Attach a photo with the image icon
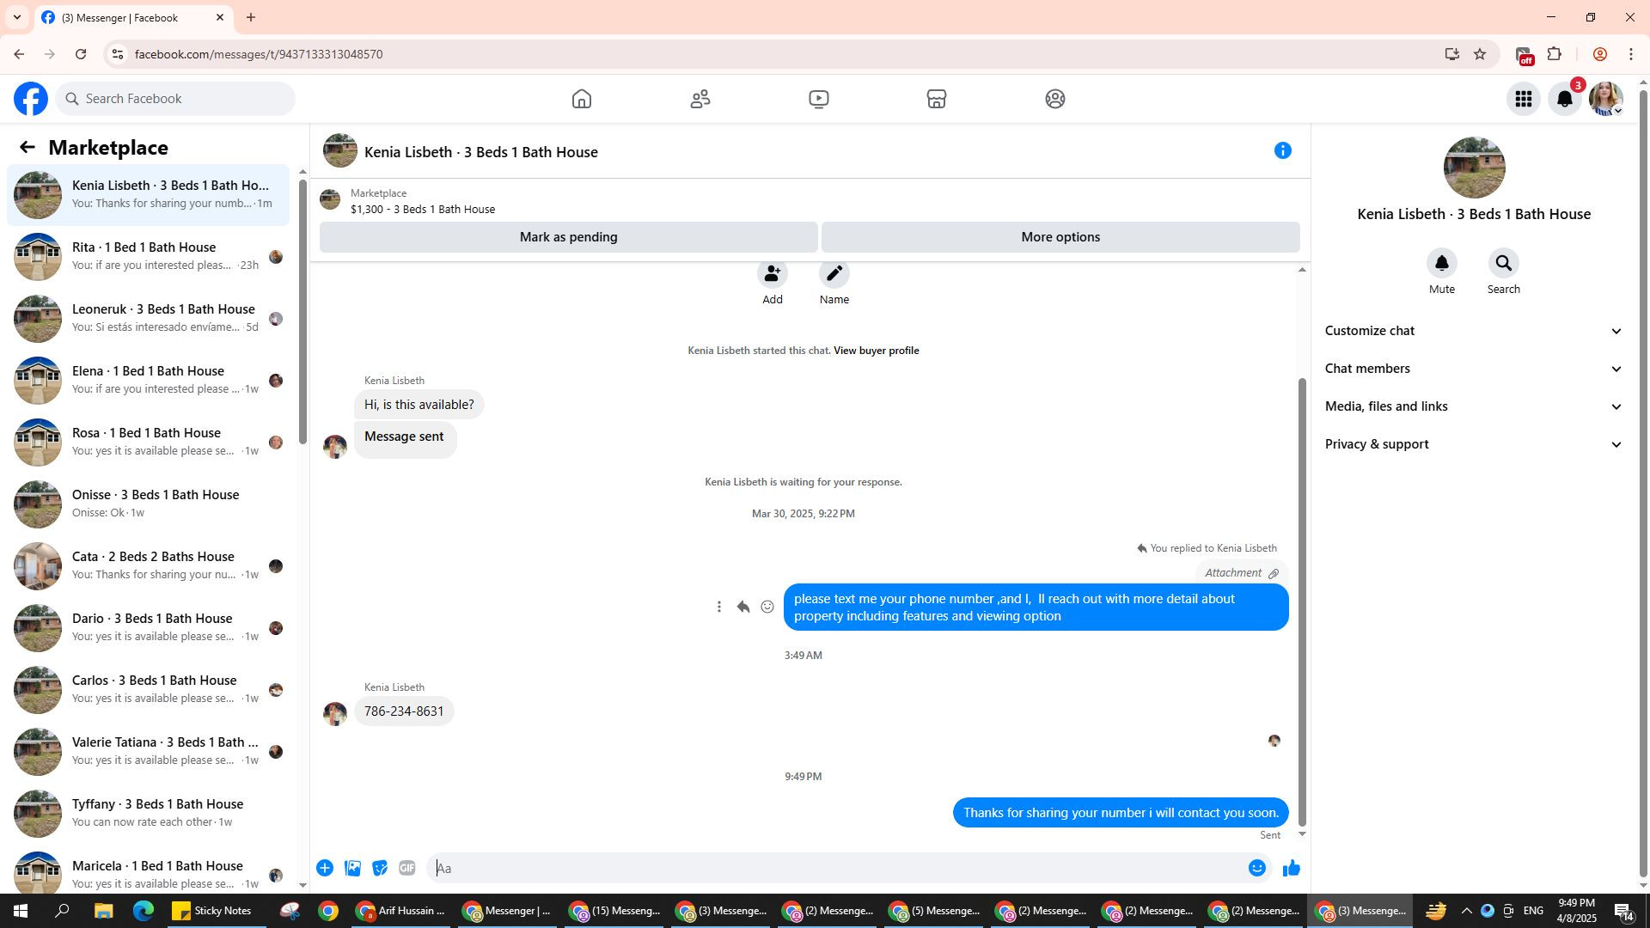 tap(352, 869)
